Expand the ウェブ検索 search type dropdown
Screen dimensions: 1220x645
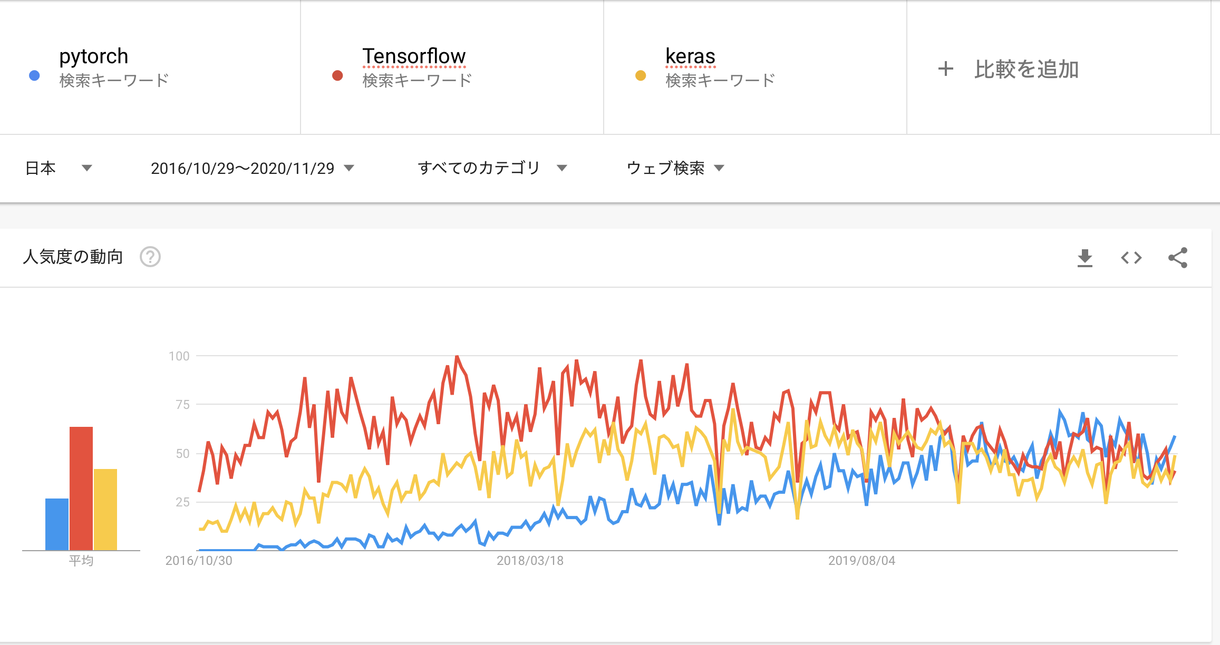coord(675,168)
